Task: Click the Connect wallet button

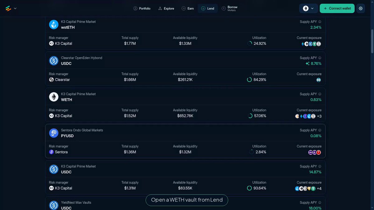Action: 337,8
